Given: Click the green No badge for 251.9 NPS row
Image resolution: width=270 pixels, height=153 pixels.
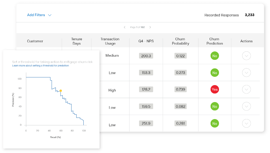Looking at the screenshot, I should coord(215,123).
